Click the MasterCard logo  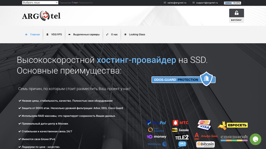pos(204,122)
